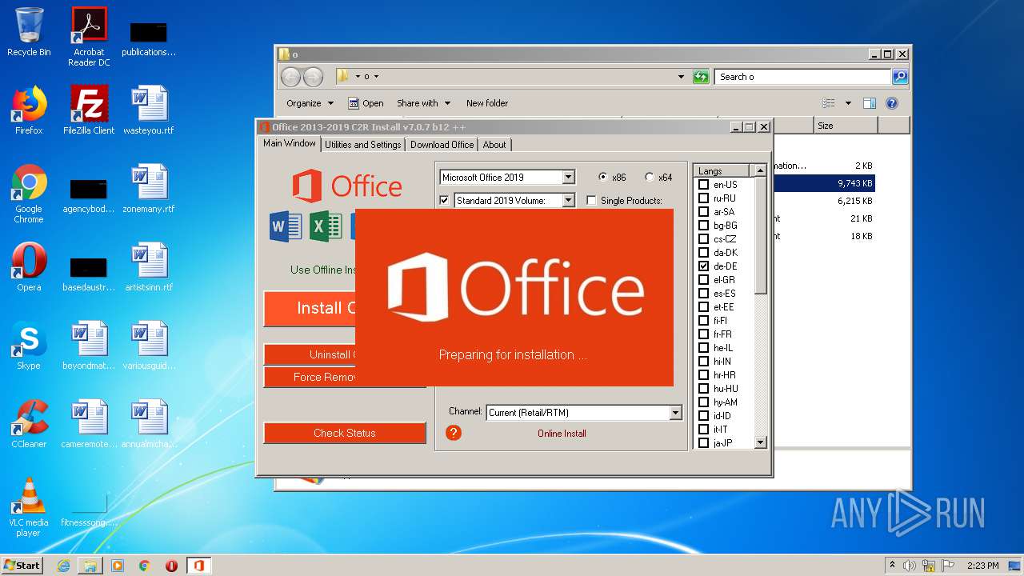The image size is (1024, 576).
Task: Launch FileZilla Client desktop icon
Action: point(89,110)
